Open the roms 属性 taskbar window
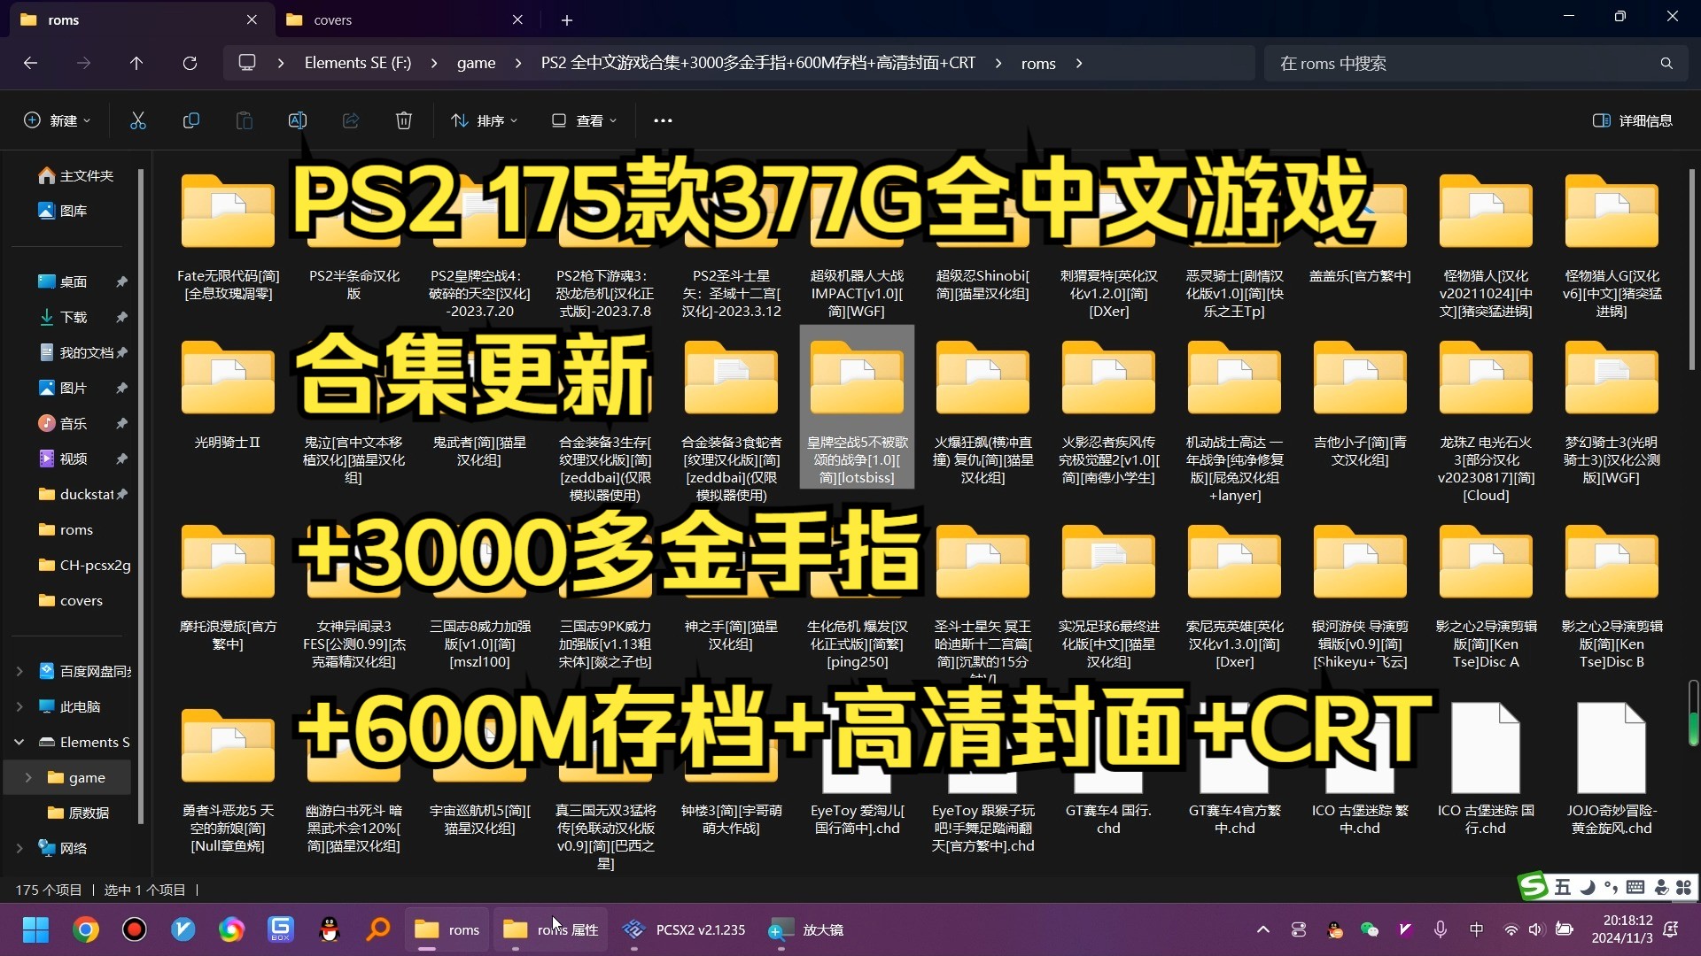 click(x=550, y=929)
